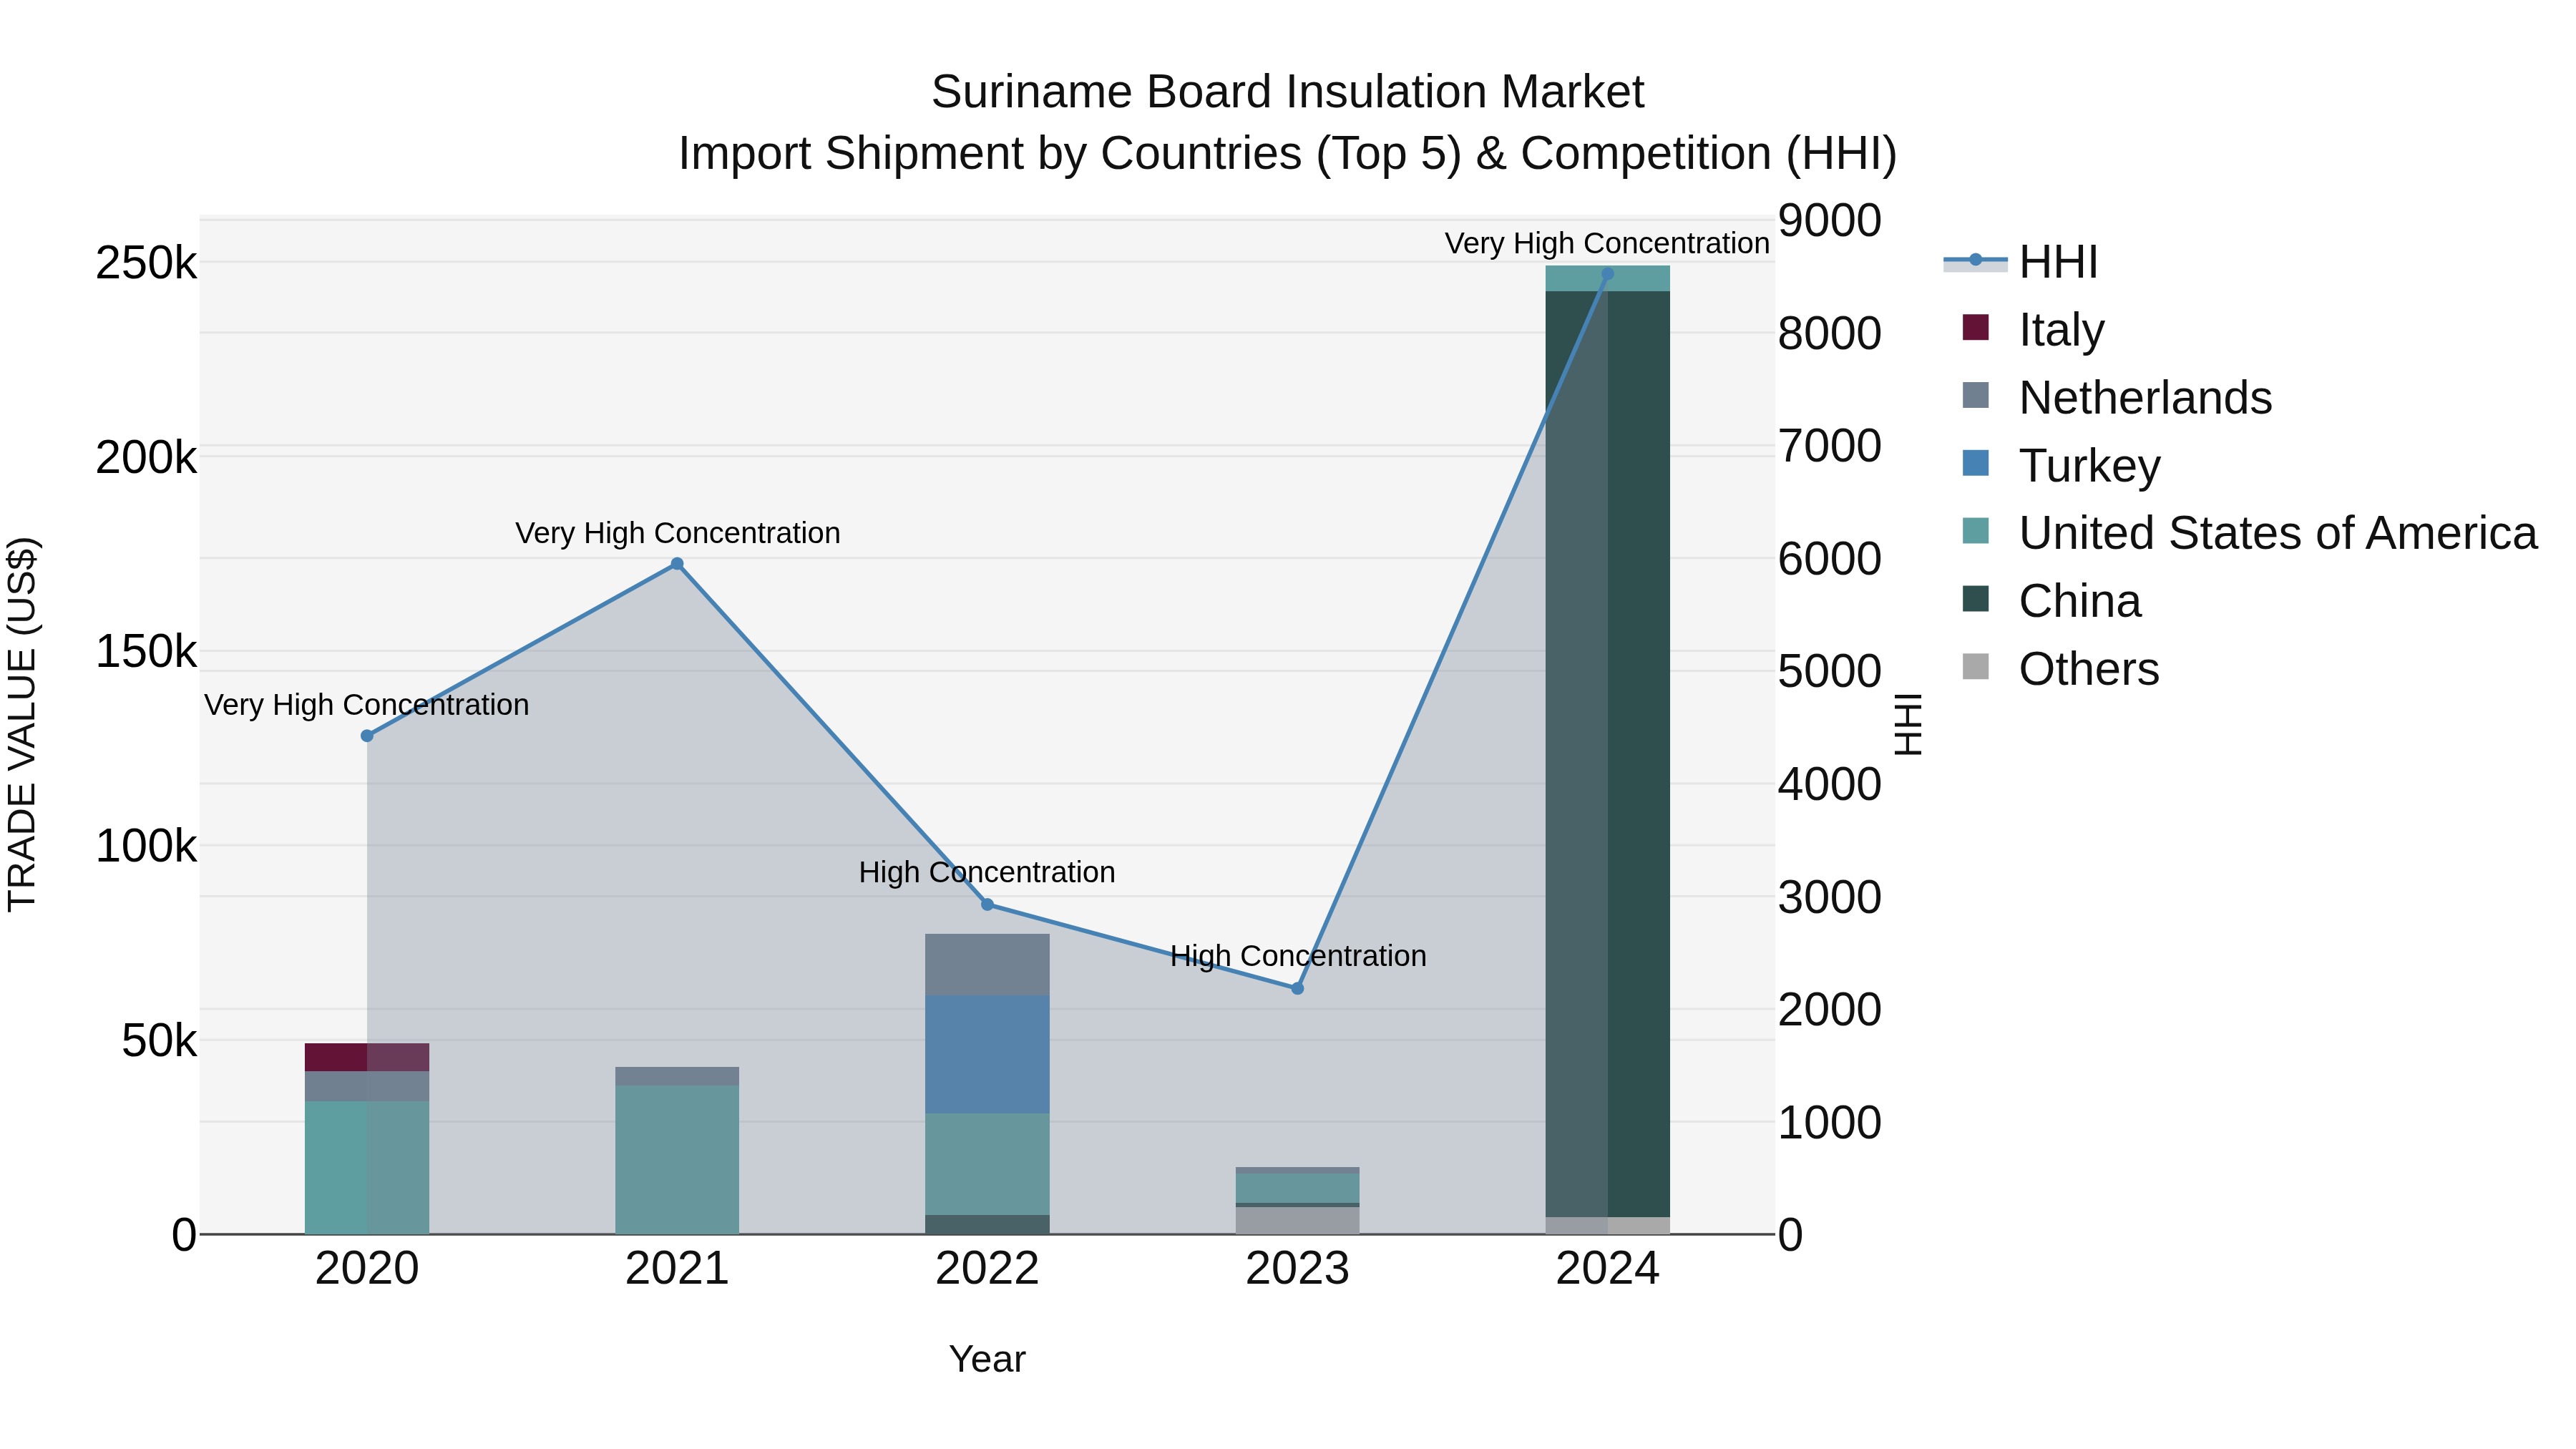Click 'Very High Concentration' label above 2024
This screenshot has height=1449, width=2576.
point(1607,243)
